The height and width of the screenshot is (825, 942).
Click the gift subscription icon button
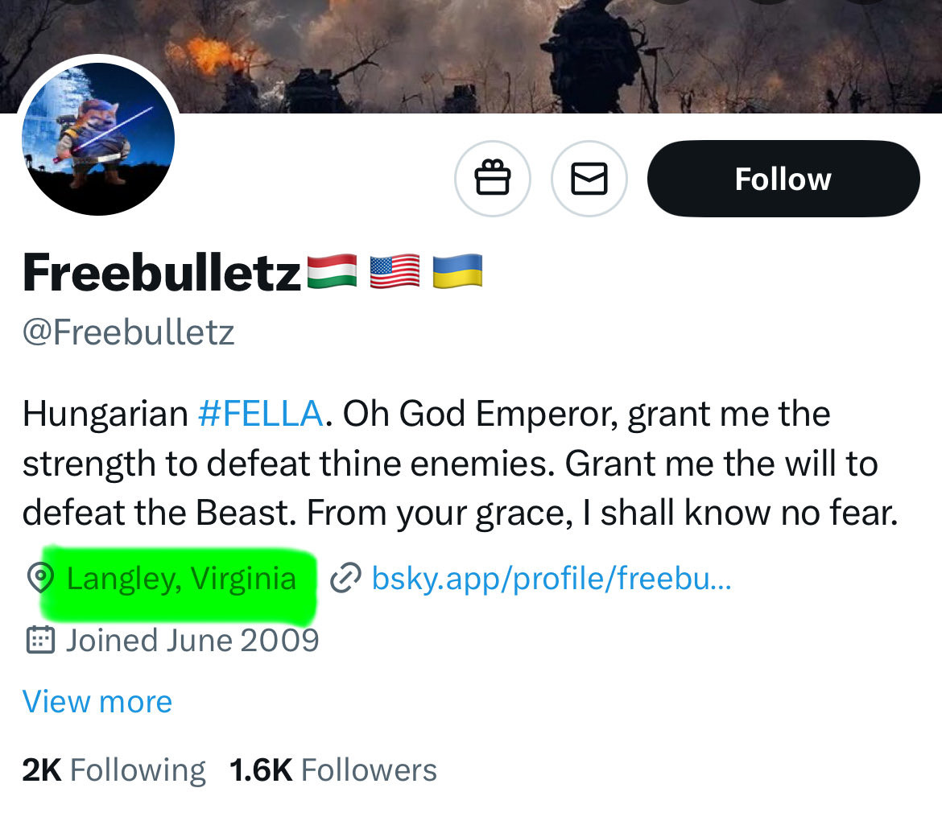[493, 179]
